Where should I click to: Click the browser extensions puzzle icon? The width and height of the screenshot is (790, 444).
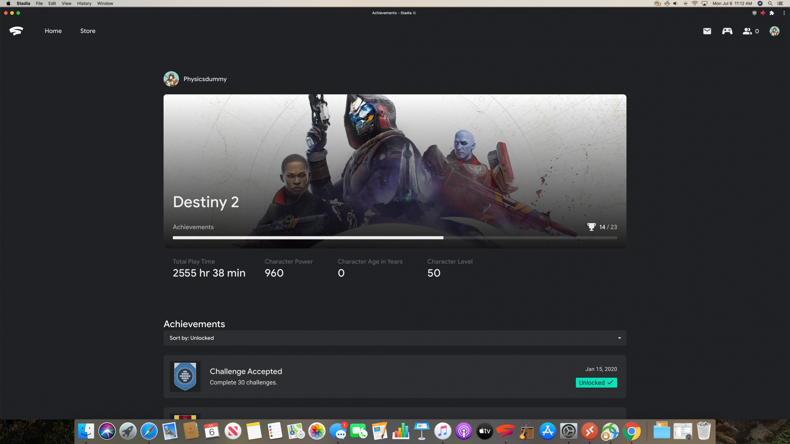point(772,13)
